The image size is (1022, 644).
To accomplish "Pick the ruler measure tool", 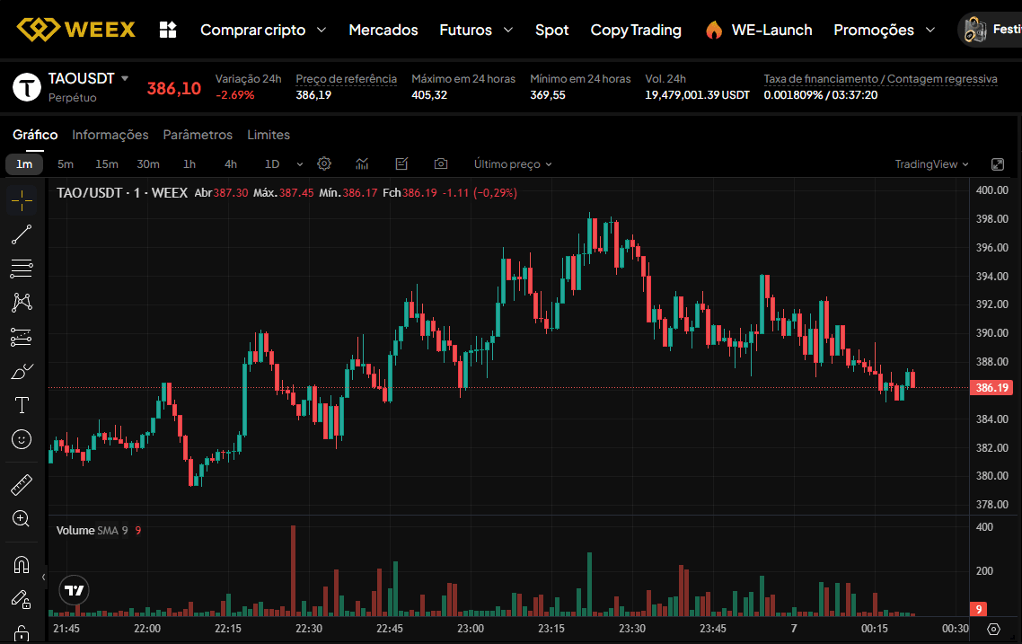I will pyautogui.click(x=22, y=485).
